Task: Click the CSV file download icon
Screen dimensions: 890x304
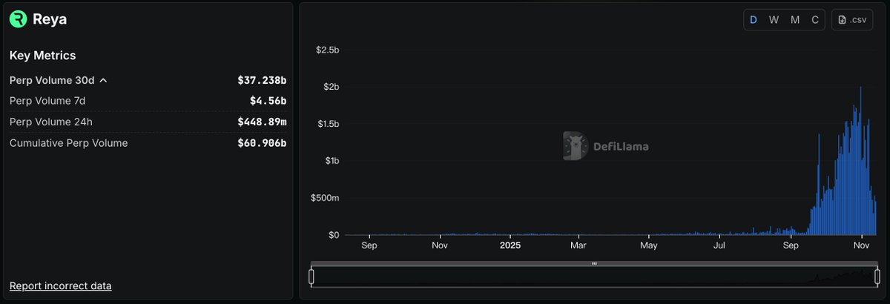Action: click(842, 20)
